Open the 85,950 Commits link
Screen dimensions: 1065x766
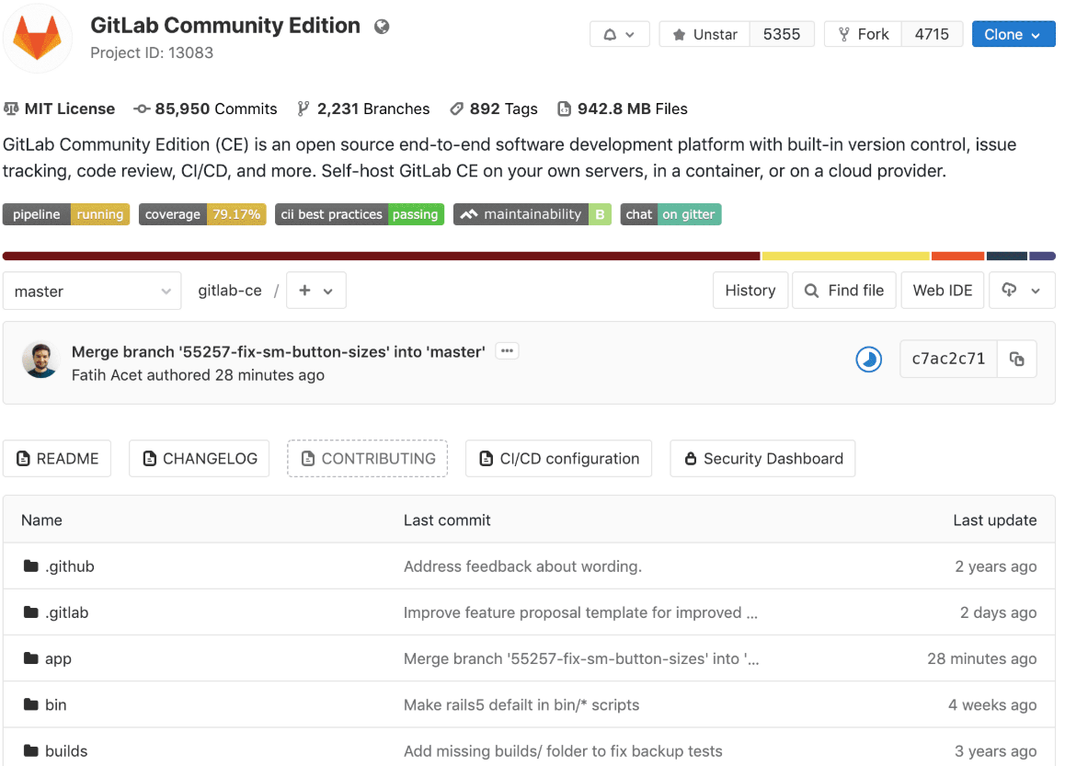[205, 109]
